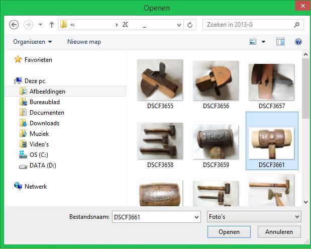The width and height of the screenshot is (311, 249).
Task: Select the OS (C:) drive
Action: (x=39, y=155)
